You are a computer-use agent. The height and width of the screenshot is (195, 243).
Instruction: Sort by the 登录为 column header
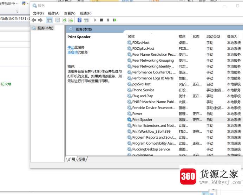[x=232, y=37]
